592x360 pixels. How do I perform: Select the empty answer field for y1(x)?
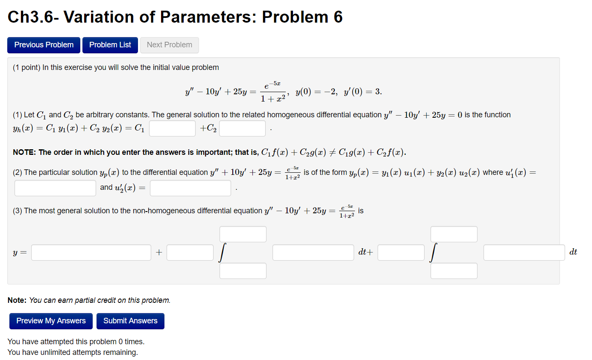pos(172,128)
